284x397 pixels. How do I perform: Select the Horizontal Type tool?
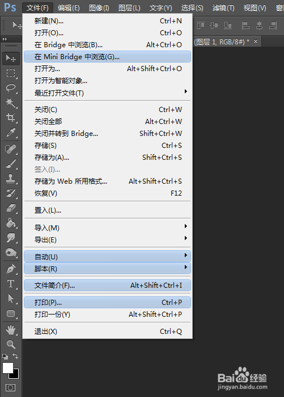11,284
